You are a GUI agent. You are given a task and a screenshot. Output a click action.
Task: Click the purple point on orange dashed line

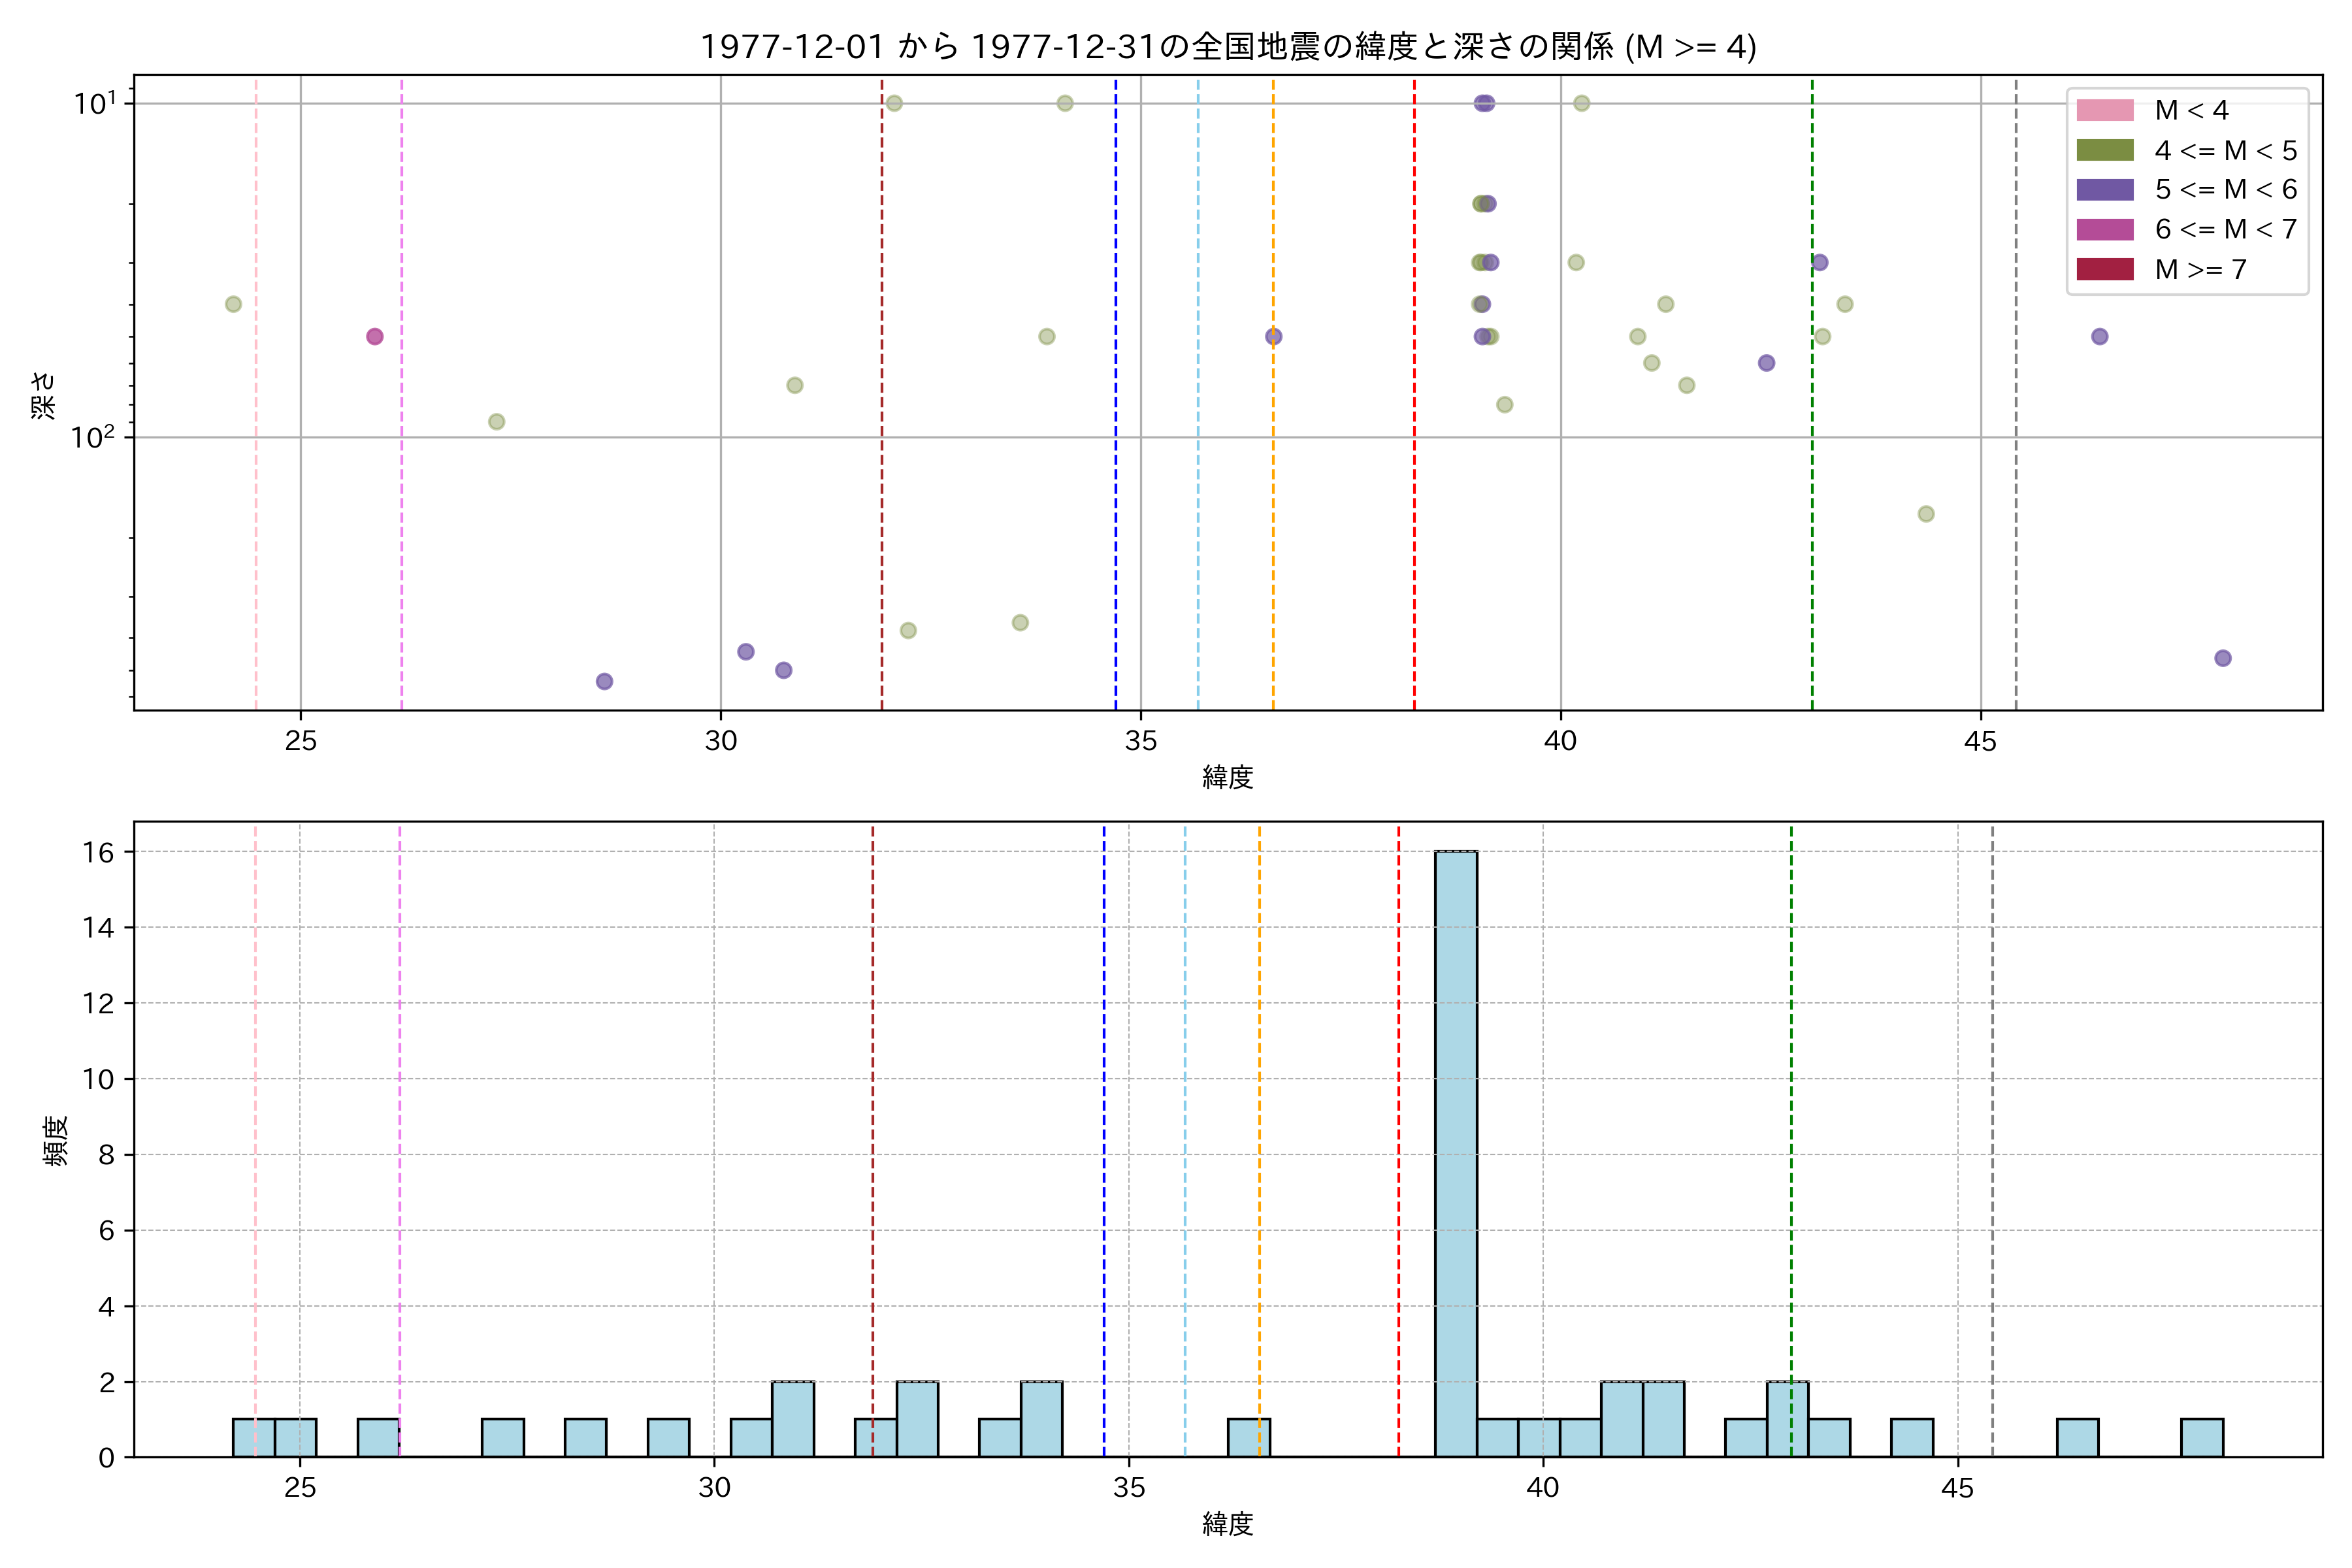(x=1273, y=336)
